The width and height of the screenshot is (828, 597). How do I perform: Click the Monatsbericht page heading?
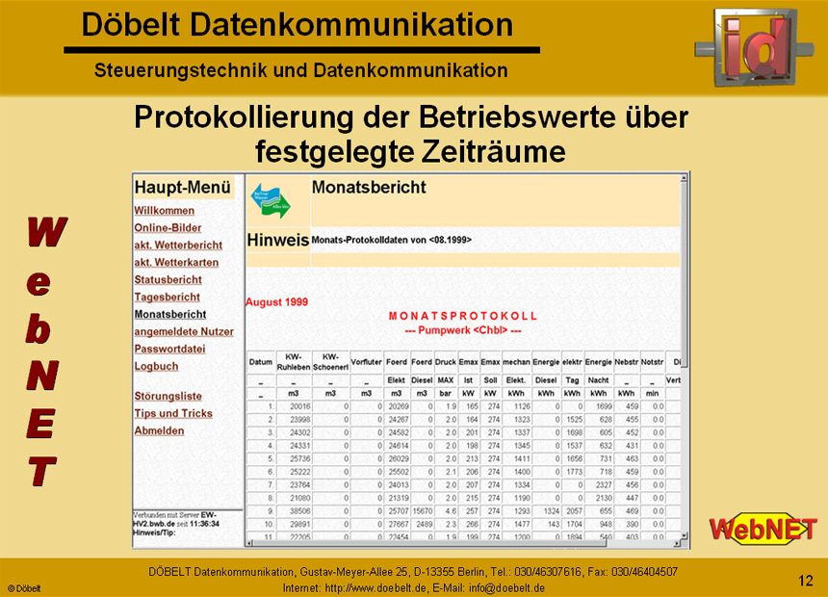coord(369,187)
